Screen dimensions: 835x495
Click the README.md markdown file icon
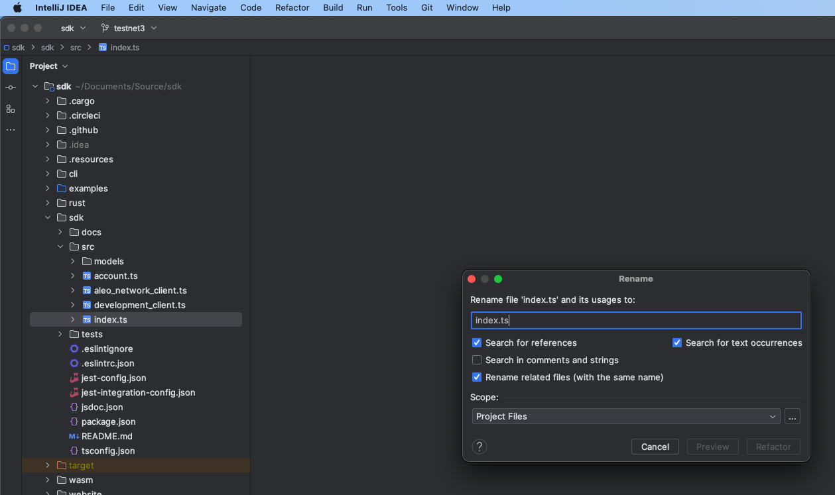tap(73, 436)
